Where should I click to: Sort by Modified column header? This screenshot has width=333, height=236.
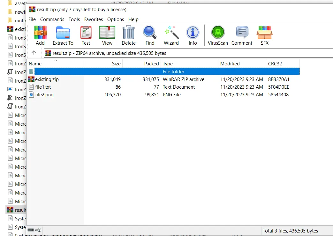(x=230, y=64)
